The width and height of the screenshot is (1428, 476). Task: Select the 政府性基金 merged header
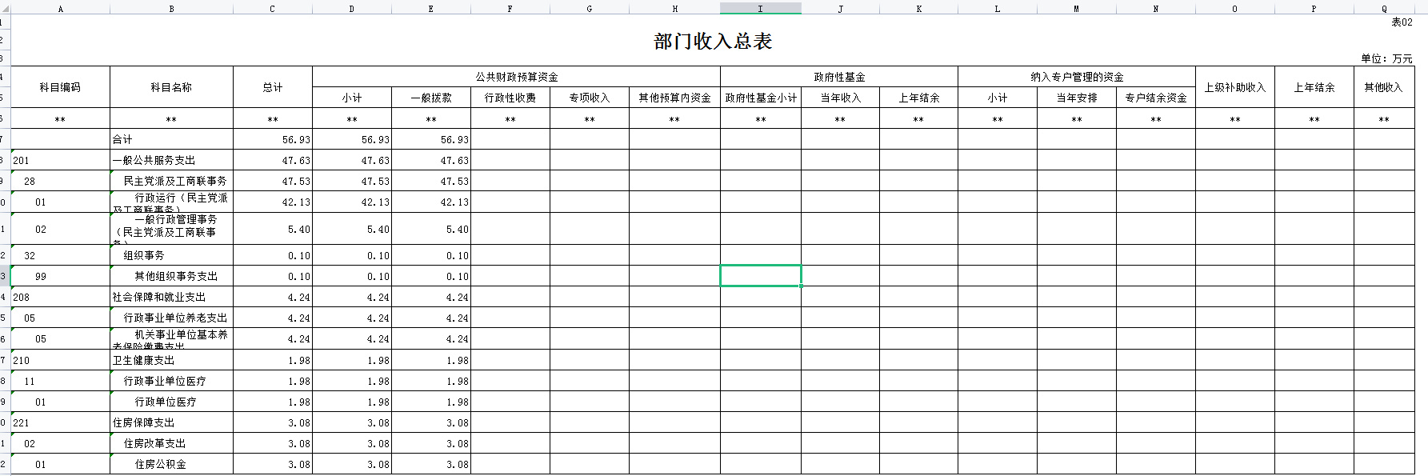pos(839,77)
